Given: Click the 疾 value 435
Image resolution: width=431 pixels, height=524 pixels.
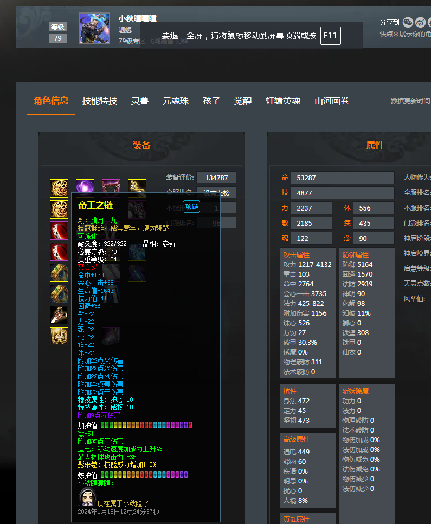Looking at the screenshot, I should point(374,223).
